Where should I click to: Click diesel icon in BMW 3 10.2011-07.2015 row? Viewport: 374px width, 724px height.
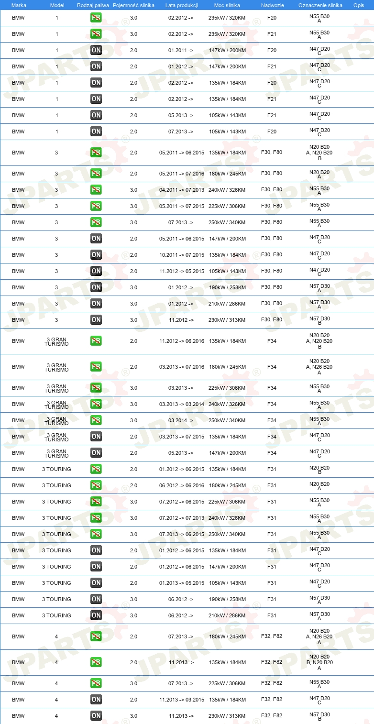[96, 255]
